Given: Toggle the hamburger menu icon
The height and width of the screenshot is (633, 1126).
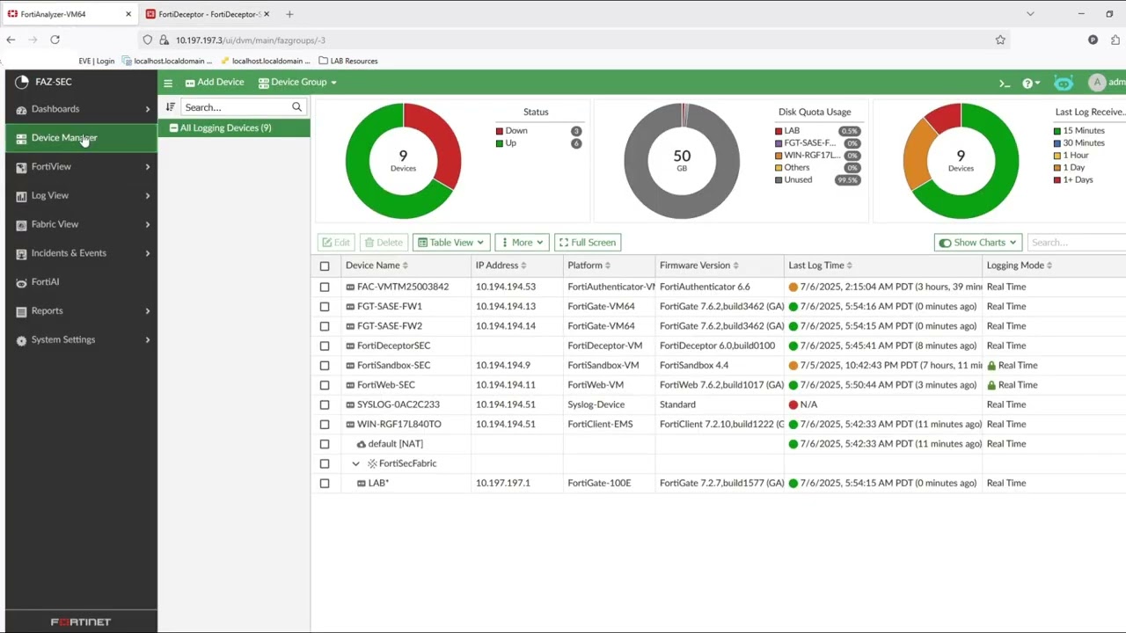Looking at the screenshot, I should [168, 83].
